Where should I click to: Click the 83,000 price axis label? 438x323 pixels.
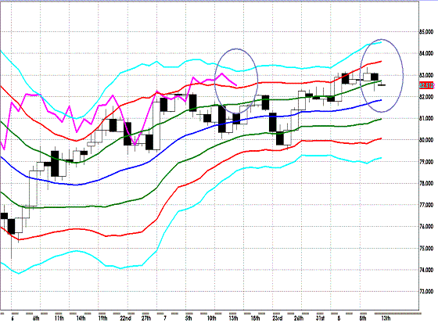click(426, 75)
